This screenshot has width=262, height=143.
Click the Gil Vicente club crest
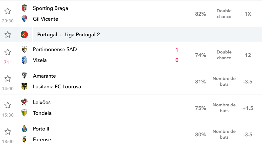point(24,19)
